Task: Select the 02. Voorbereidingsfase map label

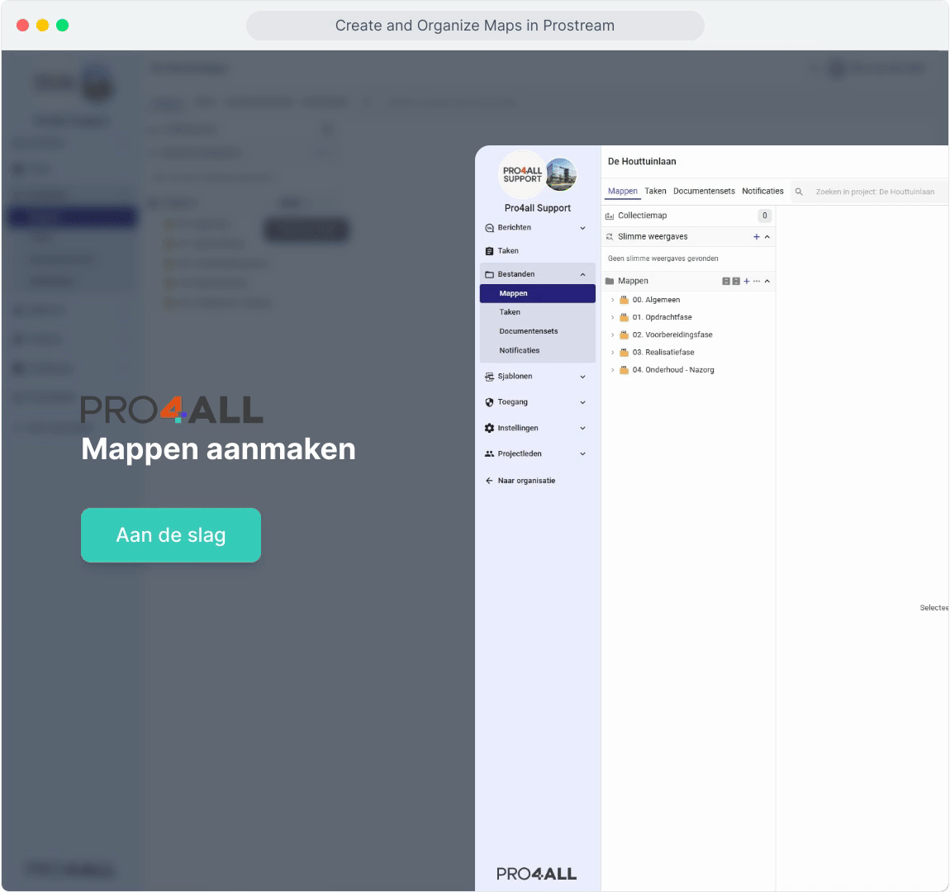Action: [x=672, y=334]
